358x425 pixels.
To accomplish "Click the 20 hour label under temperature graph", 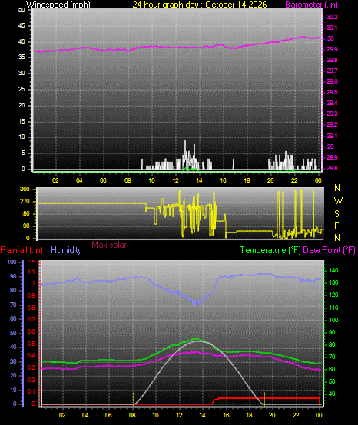I will coord(272,415).
